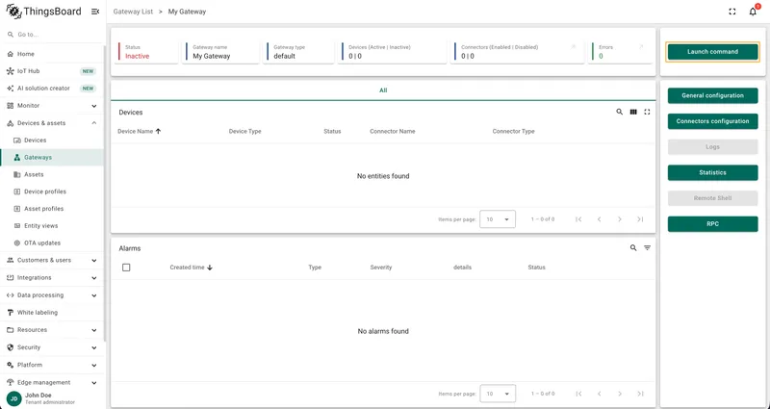The width and height of the screenshot is (770, 409).
Task: Click the Assets icon in sidebar
Action: coord(16,175)
